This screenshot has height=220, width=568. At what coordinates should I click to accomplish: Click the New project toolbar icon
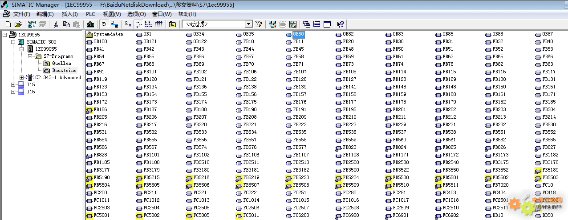tap(8, 24)
